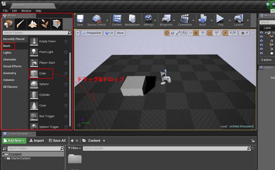
Task: Click Save All in Content Browser
Action: (x=57, y=141)
